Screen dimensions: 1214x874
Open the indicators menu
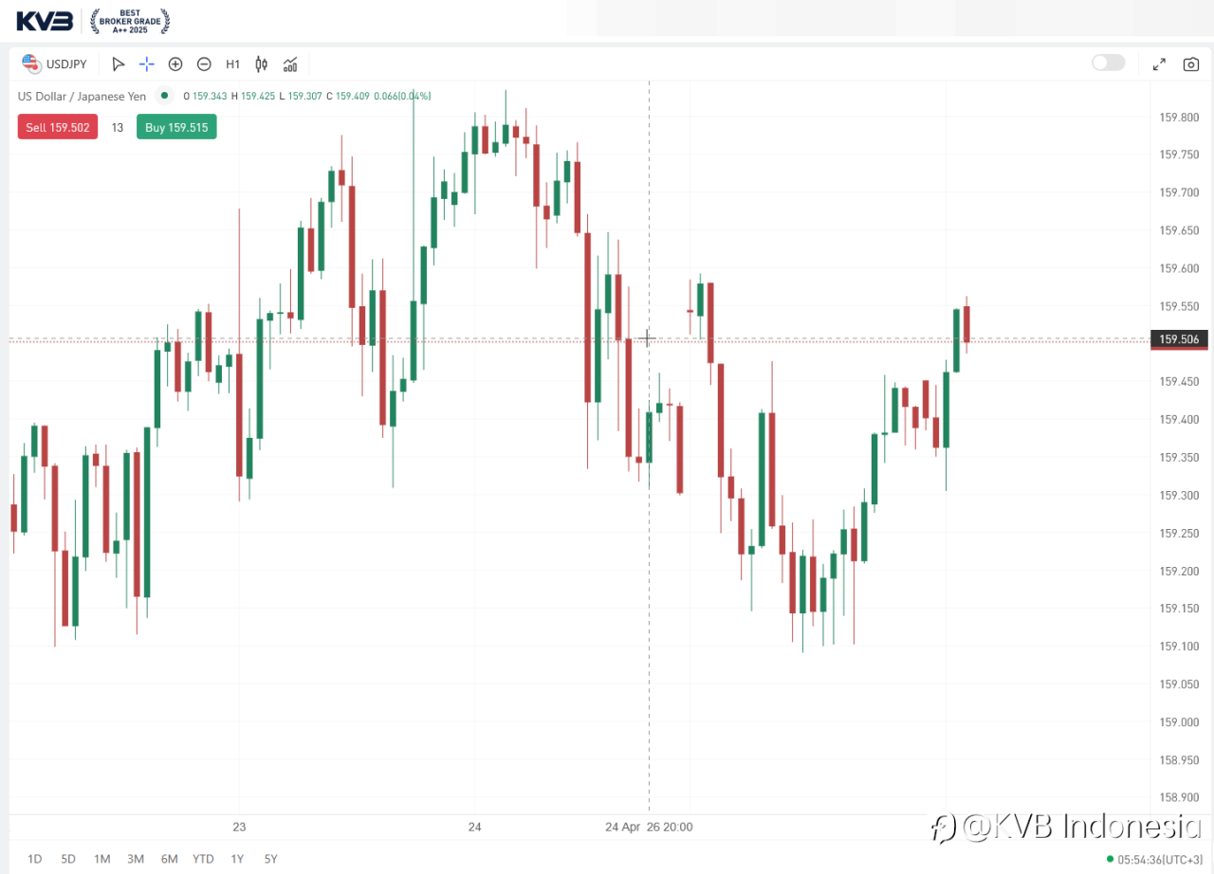tap(290, 64)
